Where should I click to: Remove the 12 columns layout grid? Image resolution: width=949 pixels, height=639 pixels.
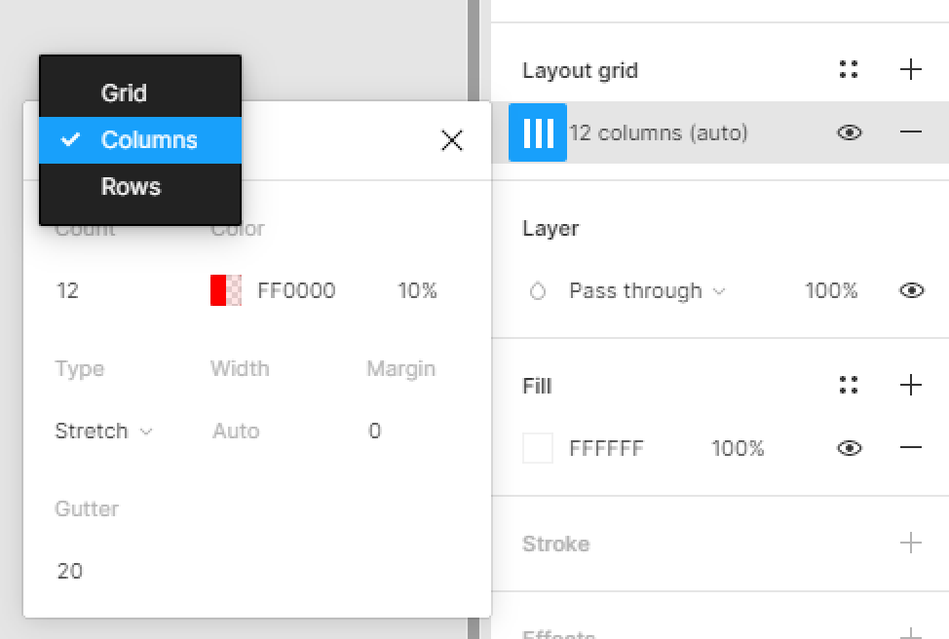click(910, 132)
